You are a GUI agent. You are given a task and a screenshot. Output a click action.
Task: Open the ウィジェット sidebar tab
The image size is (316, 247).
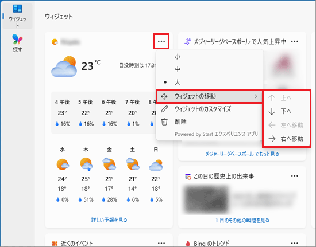pyautogui.click(x=17, y=16)
